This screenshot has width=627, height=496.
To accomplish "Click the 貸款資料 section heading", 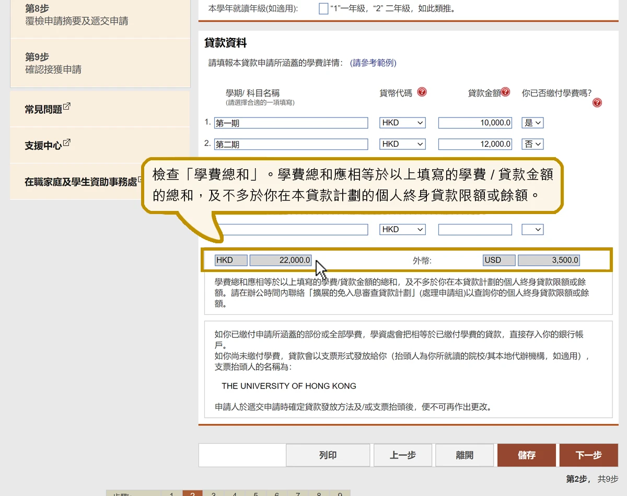I will coord(226,43).
